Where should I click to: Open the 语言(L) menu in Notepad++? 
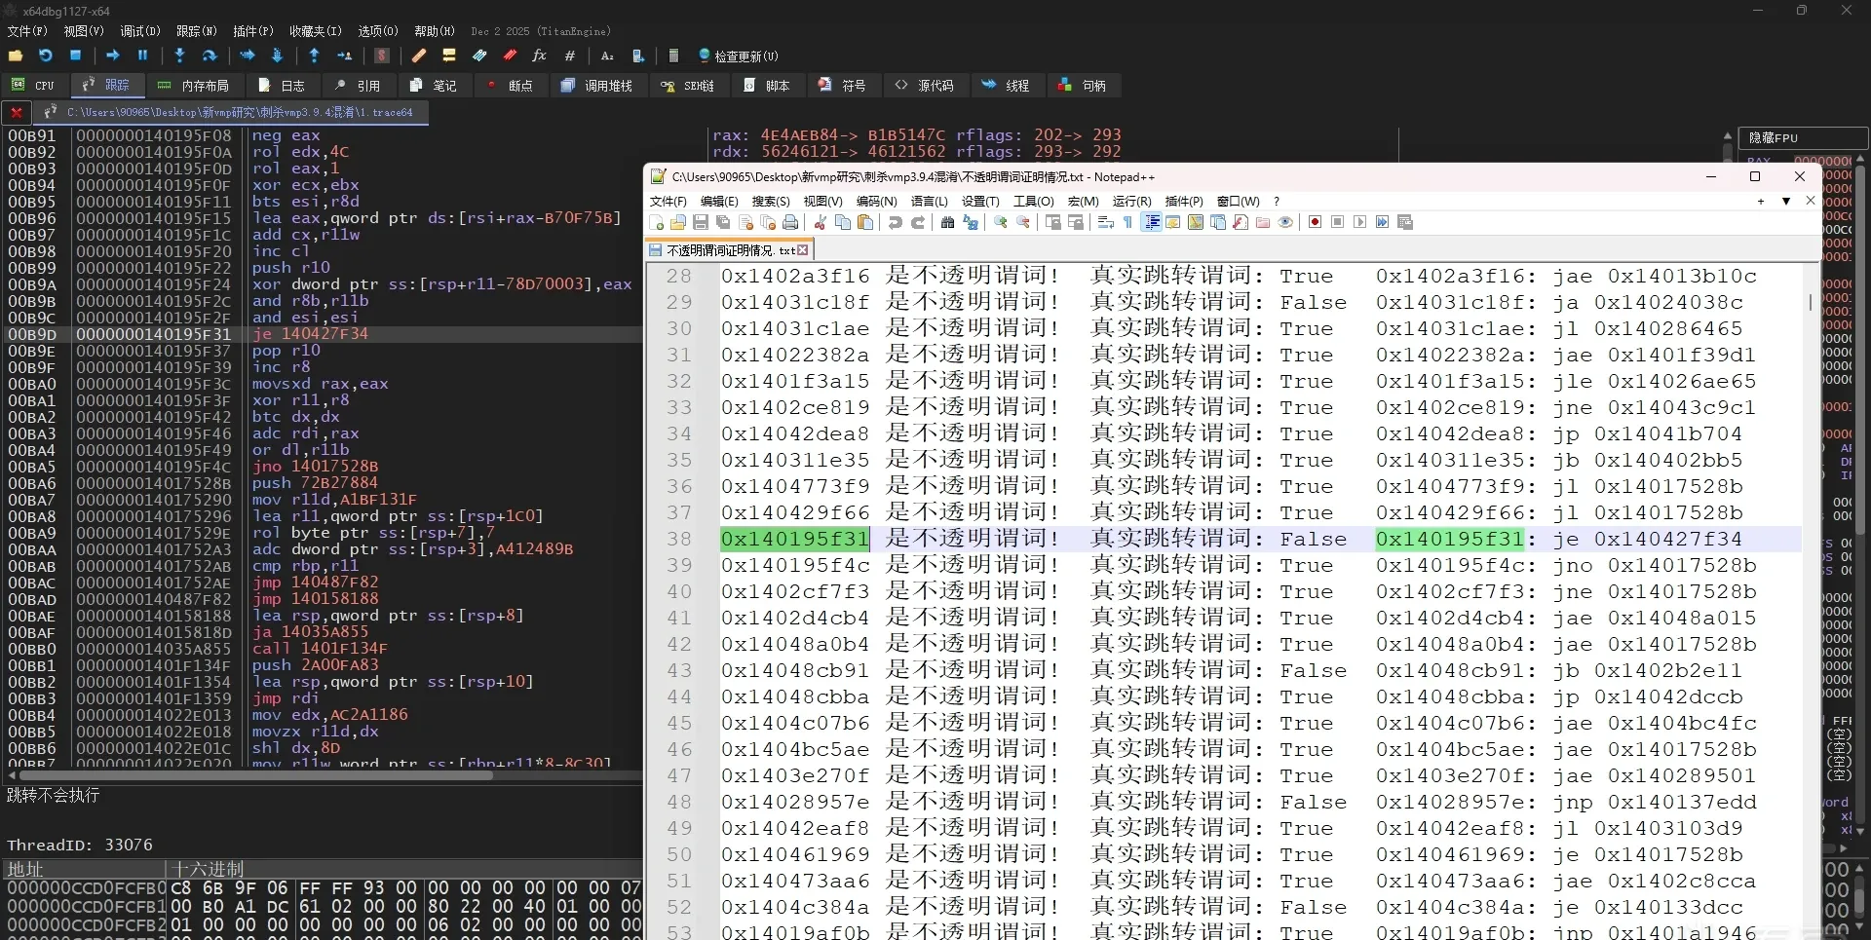tap(929, 201)
